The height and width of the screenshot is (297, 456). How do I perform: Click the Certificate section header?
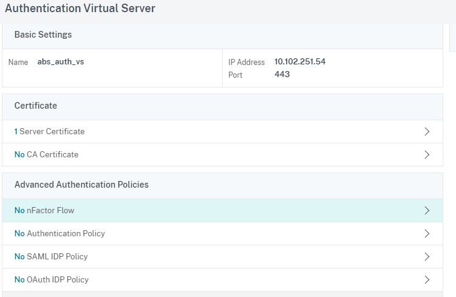(x=35, y=106)
